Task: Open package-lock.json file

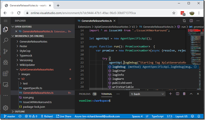Action: click(34, 107)
